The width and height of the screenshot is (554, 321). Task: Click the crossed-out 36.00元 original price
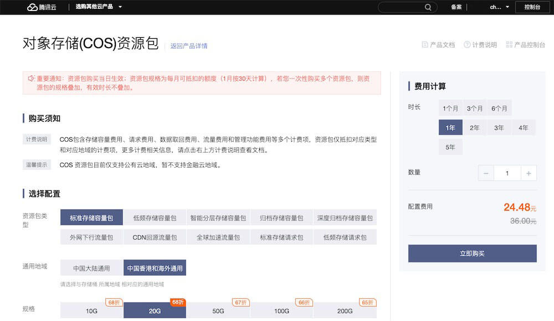coord(524,221)
